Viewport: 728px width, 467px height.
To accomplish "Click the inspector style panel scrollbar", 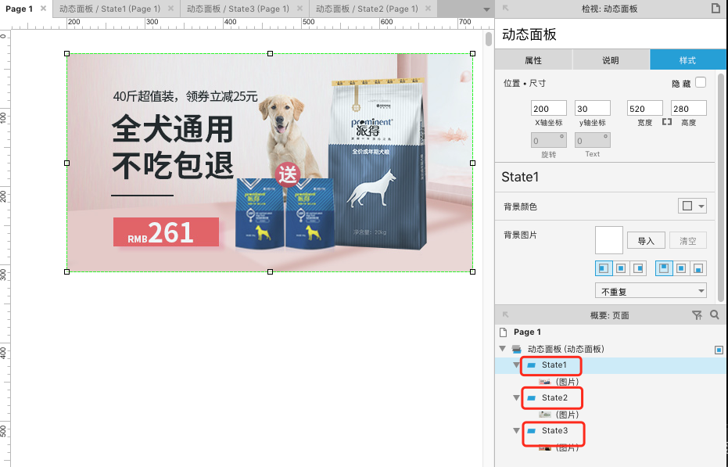I will click(x=721, y=187).
